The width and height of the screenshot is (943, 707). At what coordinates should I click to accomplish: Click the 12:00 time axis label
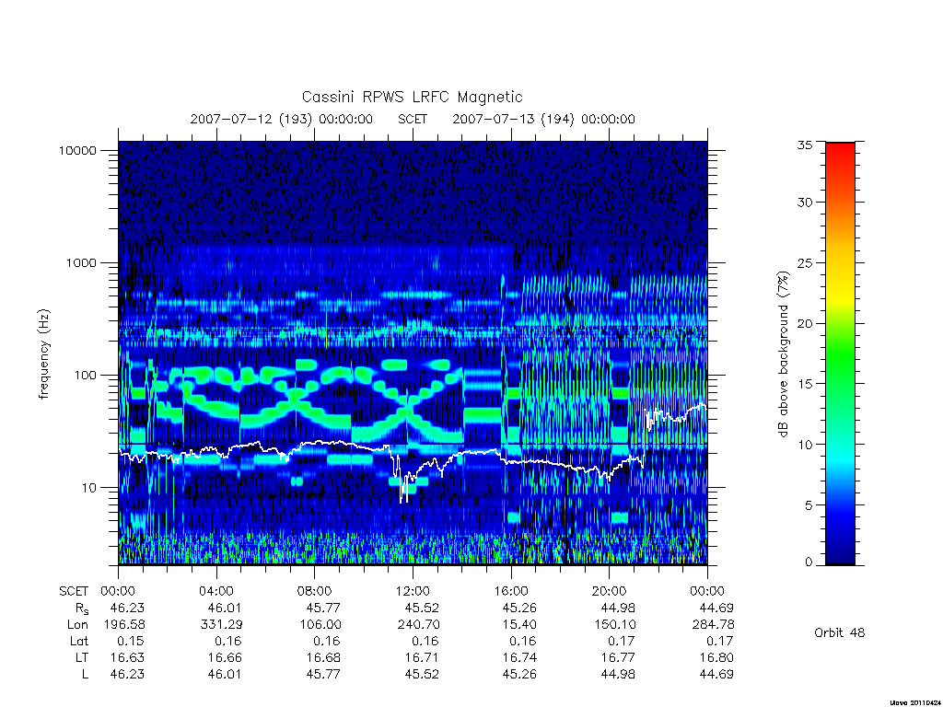click(x=413, y=591)
